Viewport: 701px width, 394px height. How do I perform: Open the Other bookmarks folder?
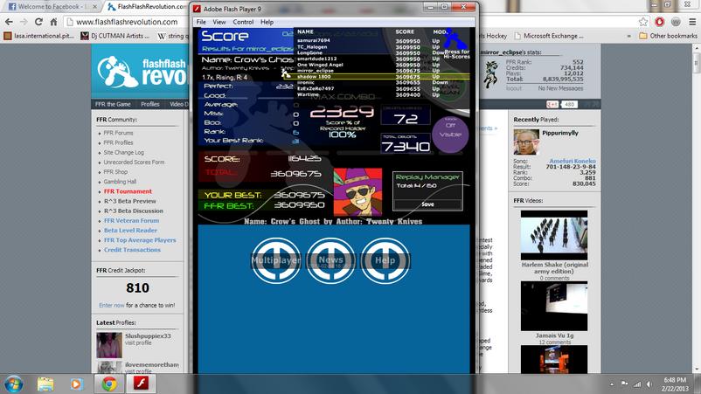668,36
